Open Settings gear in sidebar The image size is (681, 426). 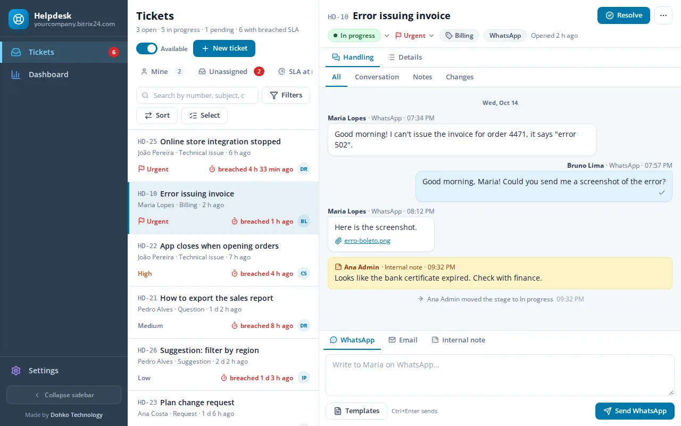click(16, 371)
